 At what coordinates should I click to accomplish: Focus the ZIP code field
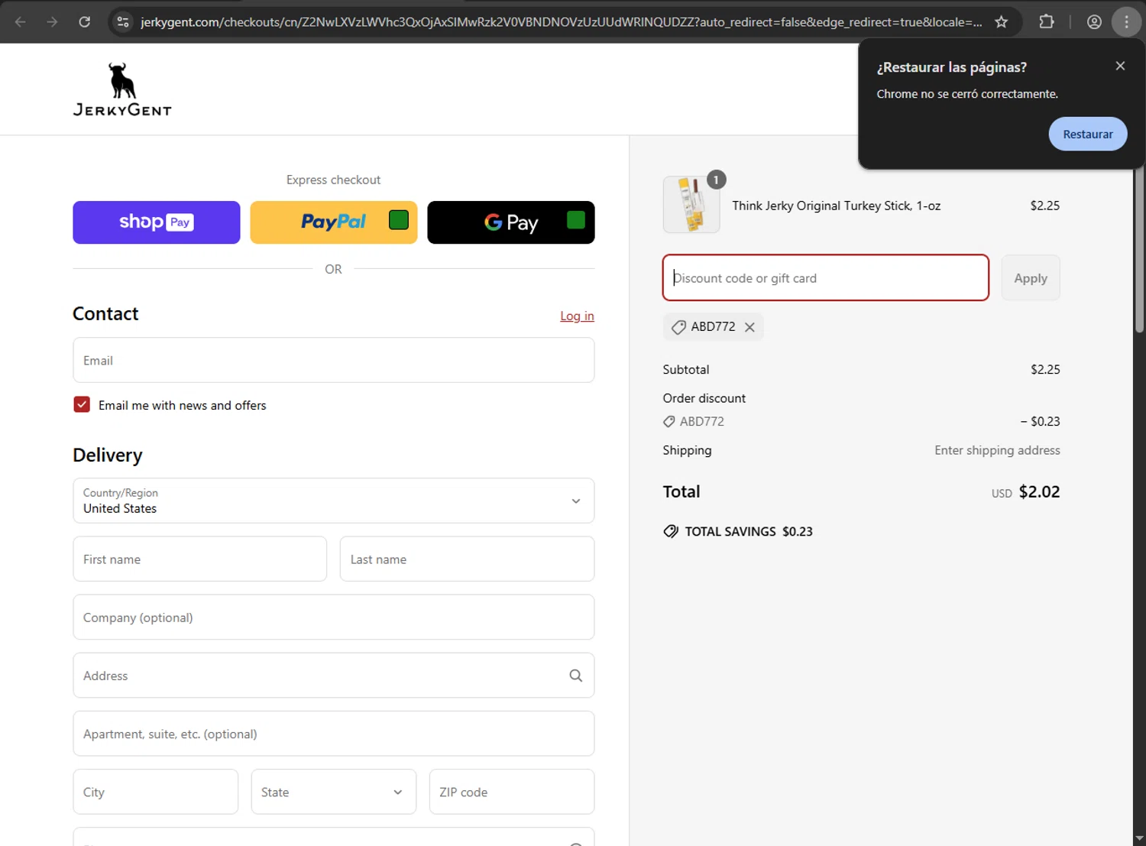pyautogui.click(x=512, y=792)
